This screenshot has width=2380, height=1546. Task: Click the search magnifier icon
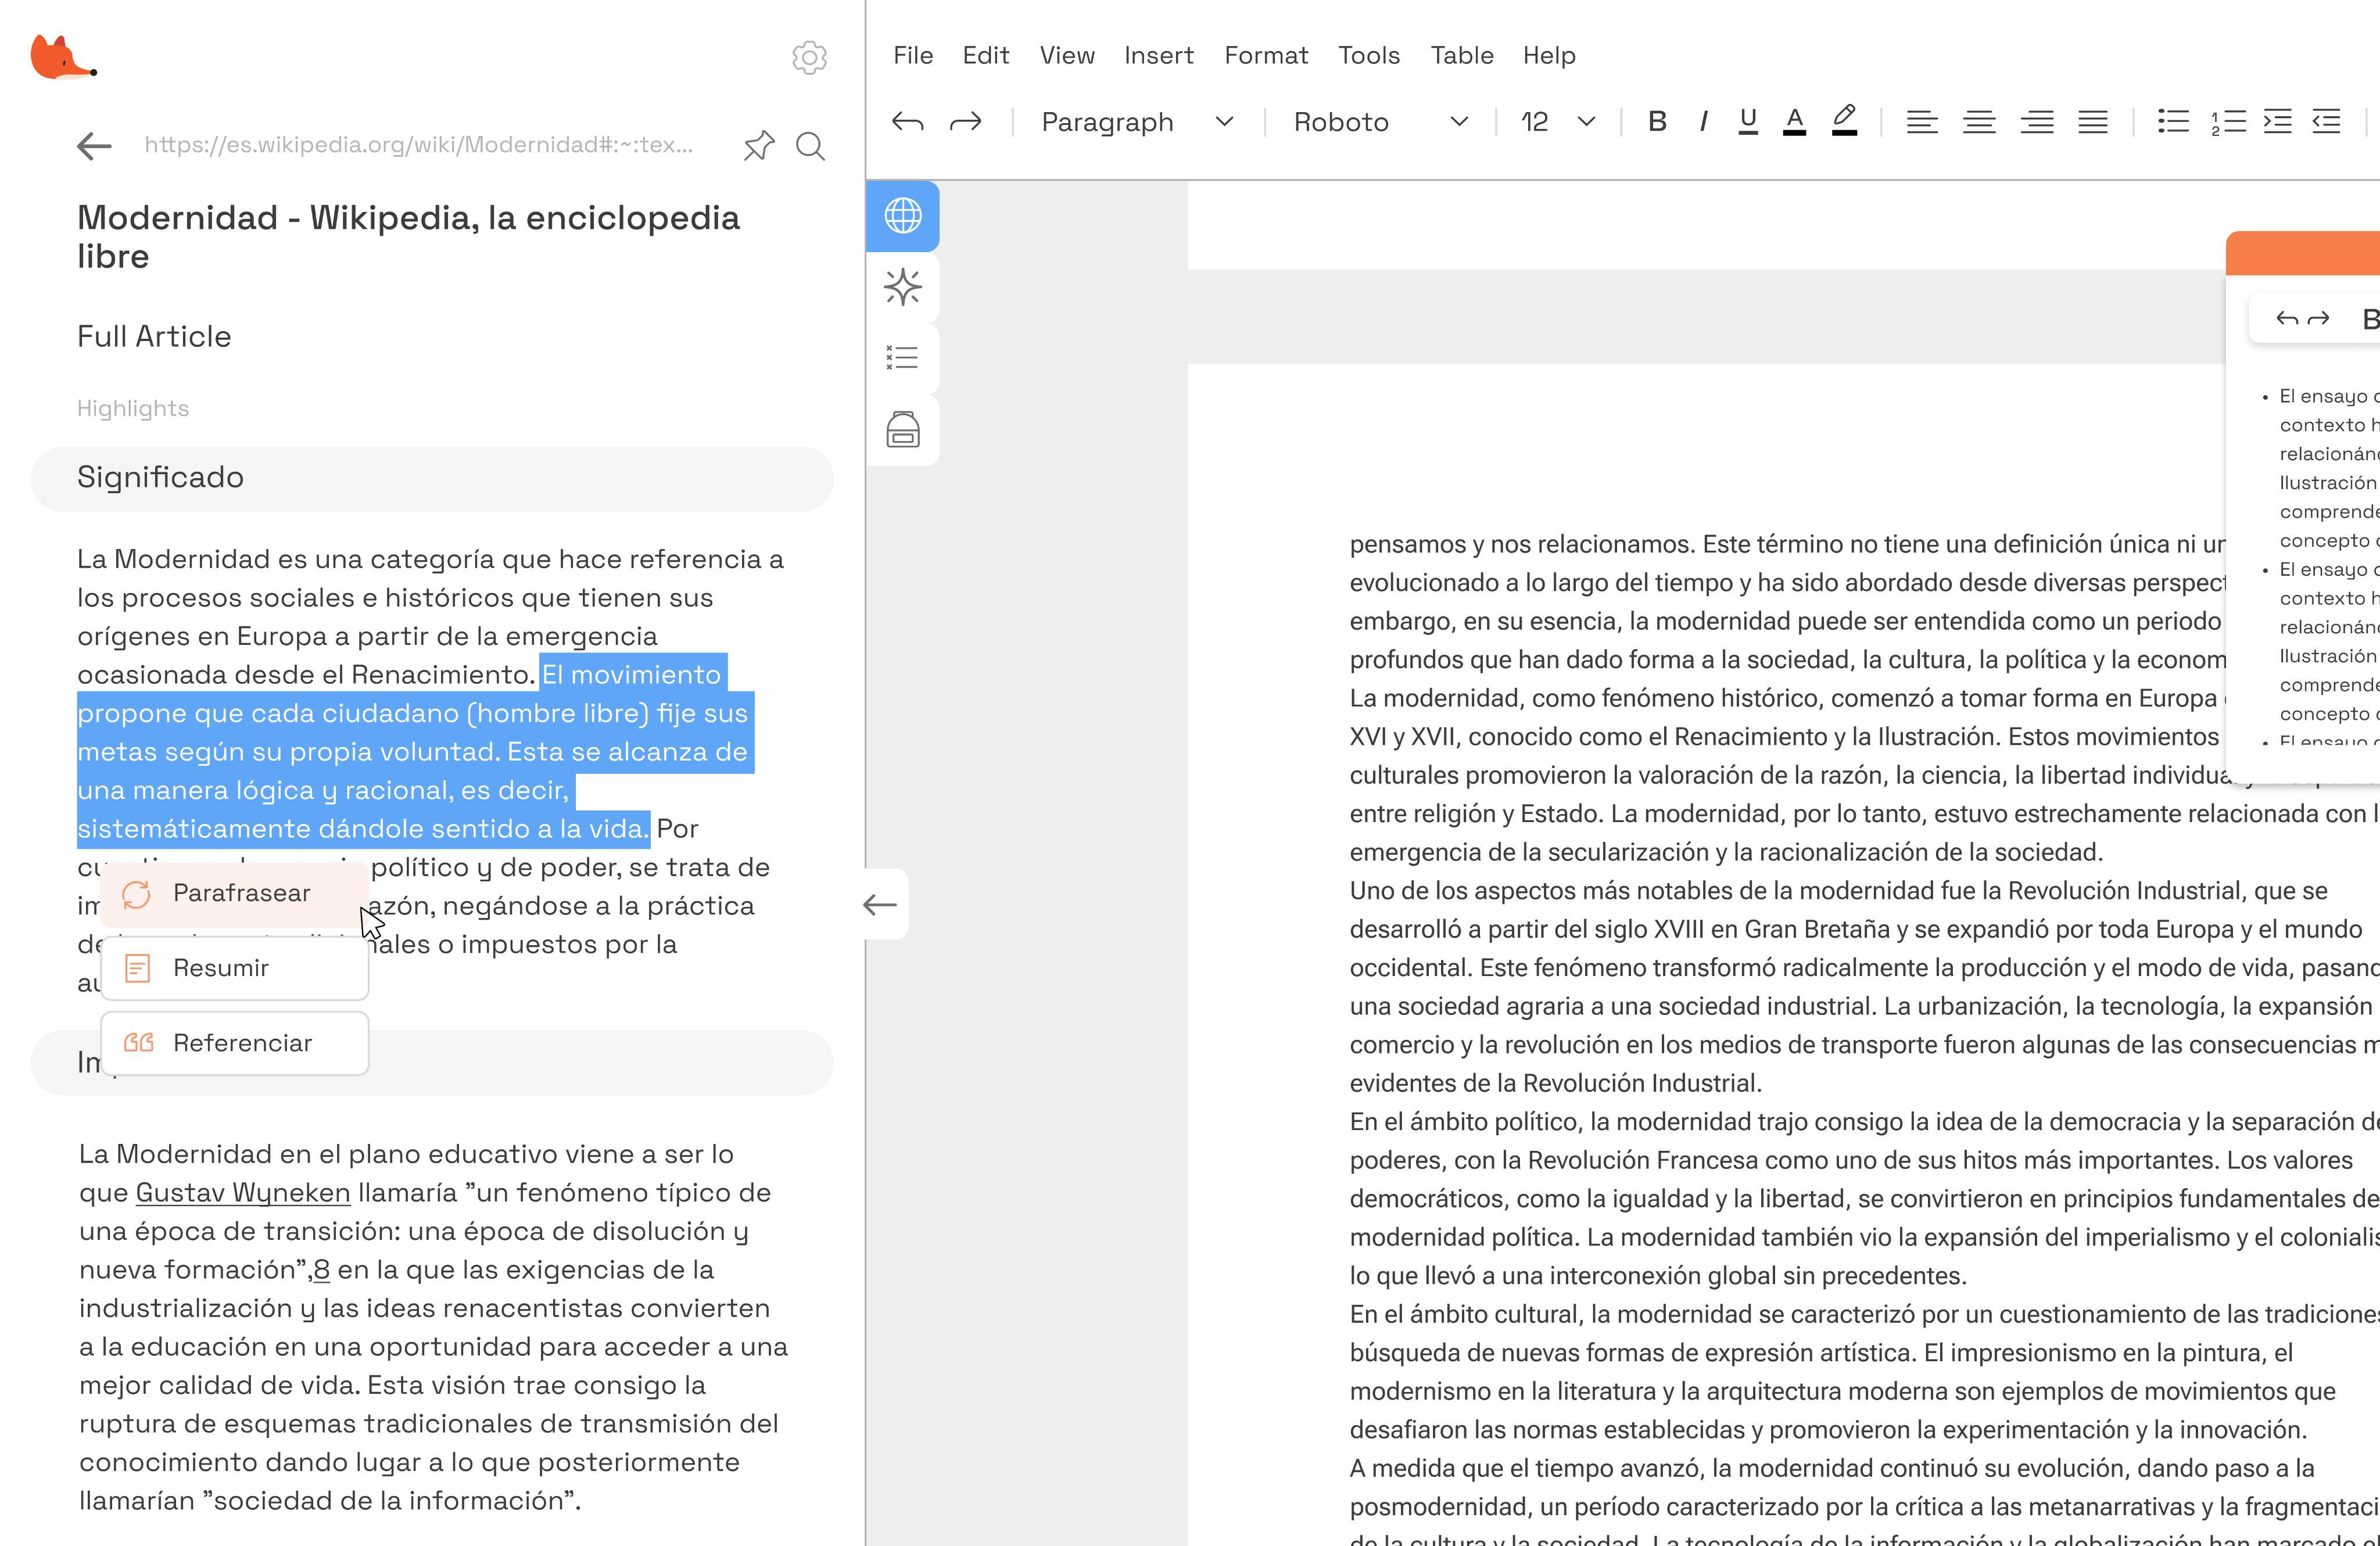click(x=810, y=146)
